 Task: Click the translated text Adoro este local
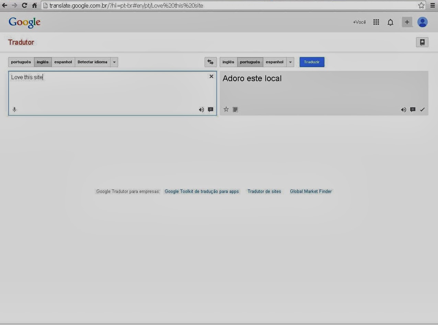tap(252, 78)
